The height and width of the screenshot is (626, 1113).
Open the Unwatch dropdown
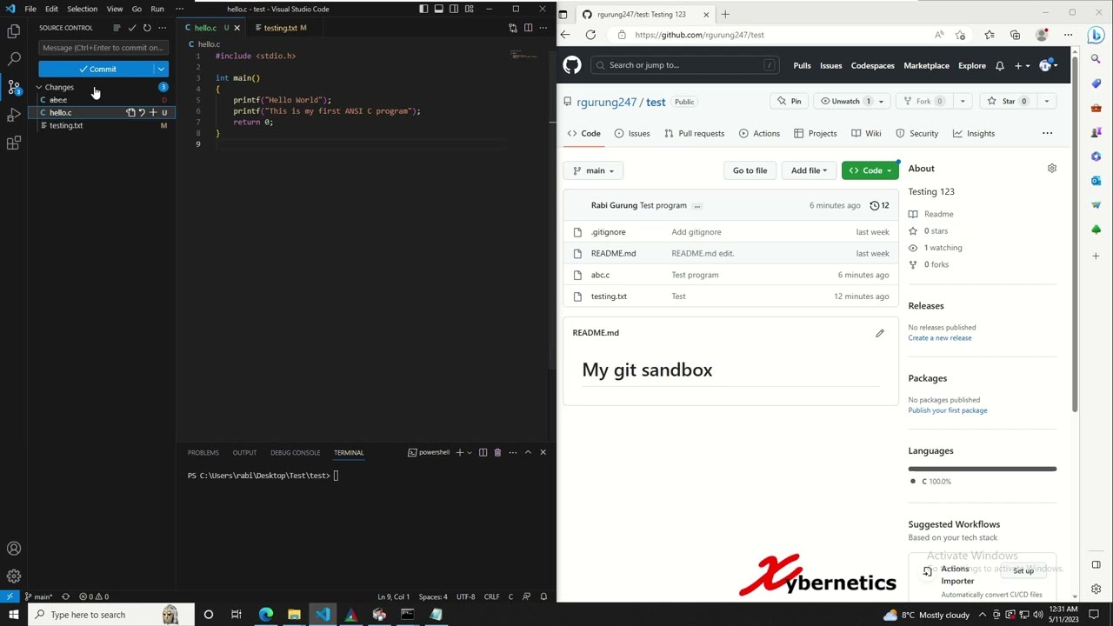pos(851,101)
